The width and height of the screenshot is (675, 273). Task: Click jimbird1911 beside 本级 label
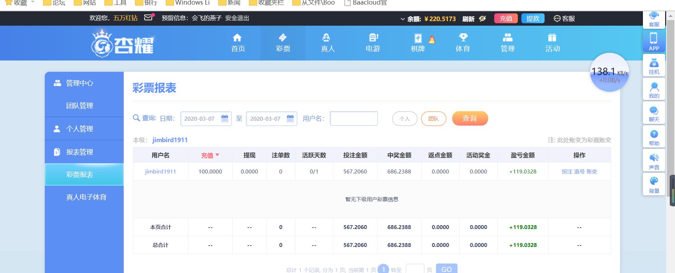[170, 140]
